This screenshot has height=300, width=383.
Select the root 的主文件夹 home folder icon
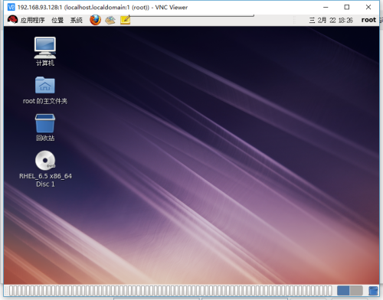point(45,90)
